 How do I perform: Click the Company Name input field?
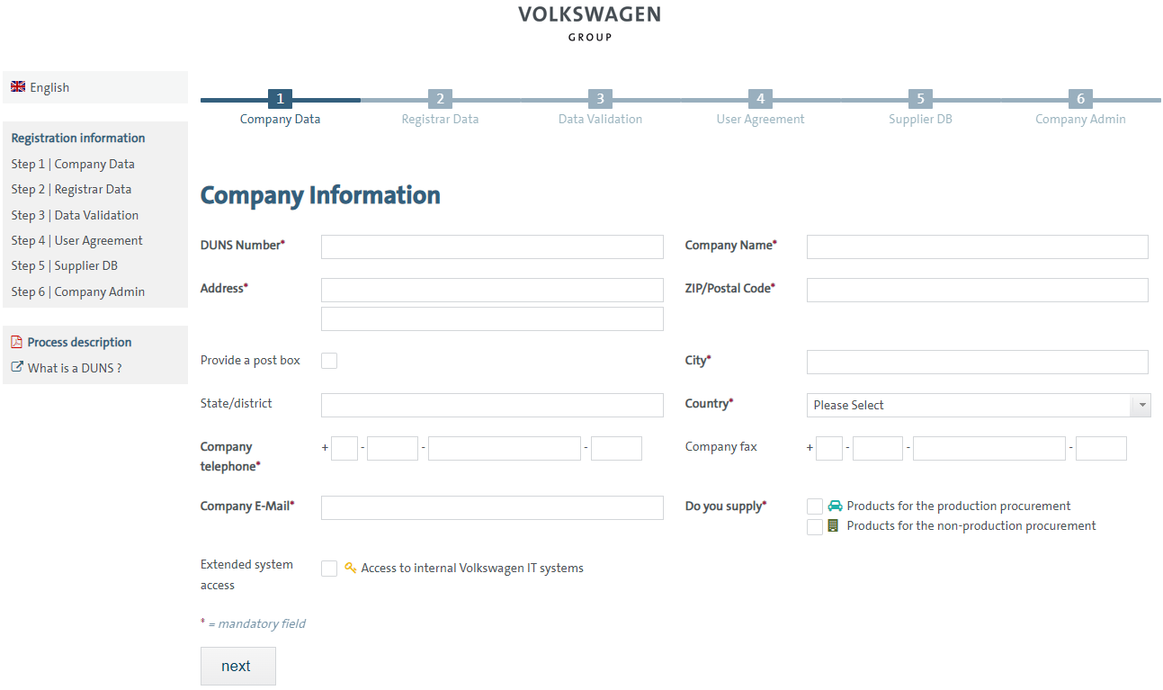pos(978,247)
